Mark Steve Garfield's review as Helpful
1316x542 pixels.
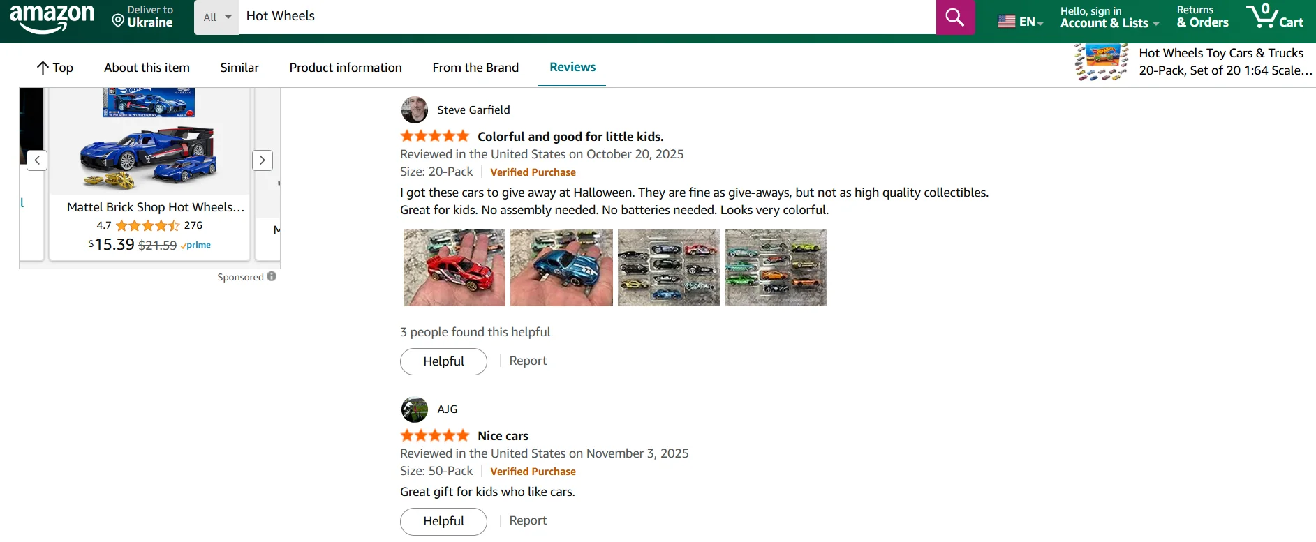443,361
